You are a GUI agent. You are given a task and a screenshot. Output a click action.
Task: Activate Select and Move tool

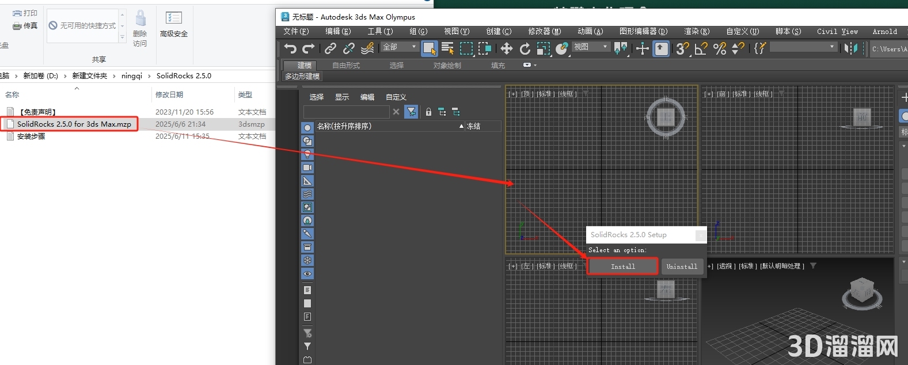tap(507, 48)
